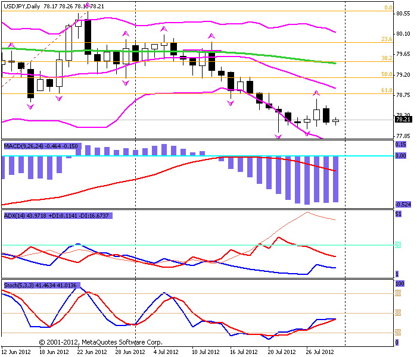Click the 38.2 Fibonacci level label
Viewport: 417px width, 357px height.
[x=387, y=58]
